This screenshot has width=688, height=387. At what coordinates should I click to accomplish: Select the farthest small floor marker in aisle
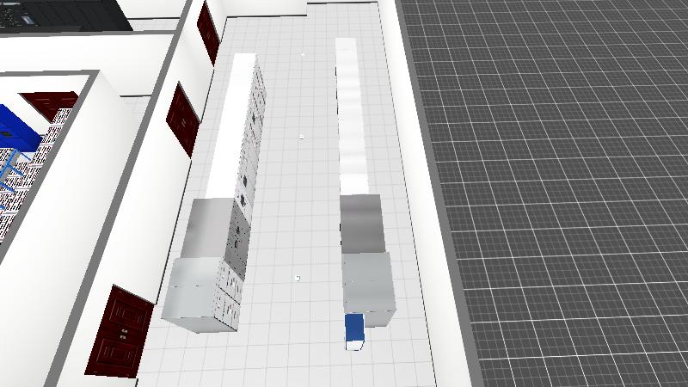(302, 56)
